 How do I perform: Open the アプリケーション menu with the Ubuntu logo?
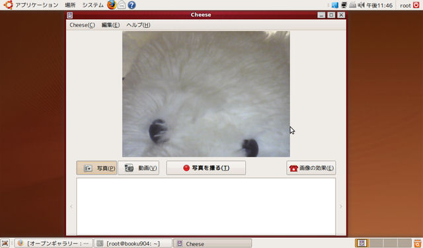tap(31, 5)
